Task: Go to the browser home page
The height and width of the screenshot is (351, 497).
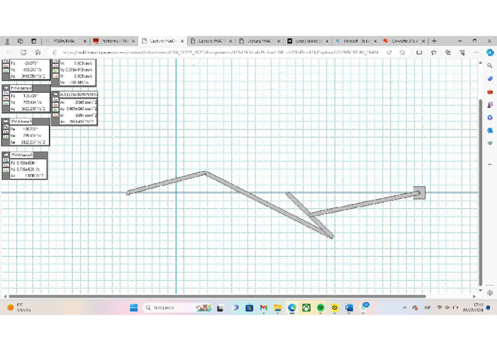Action: click(38, 53)
